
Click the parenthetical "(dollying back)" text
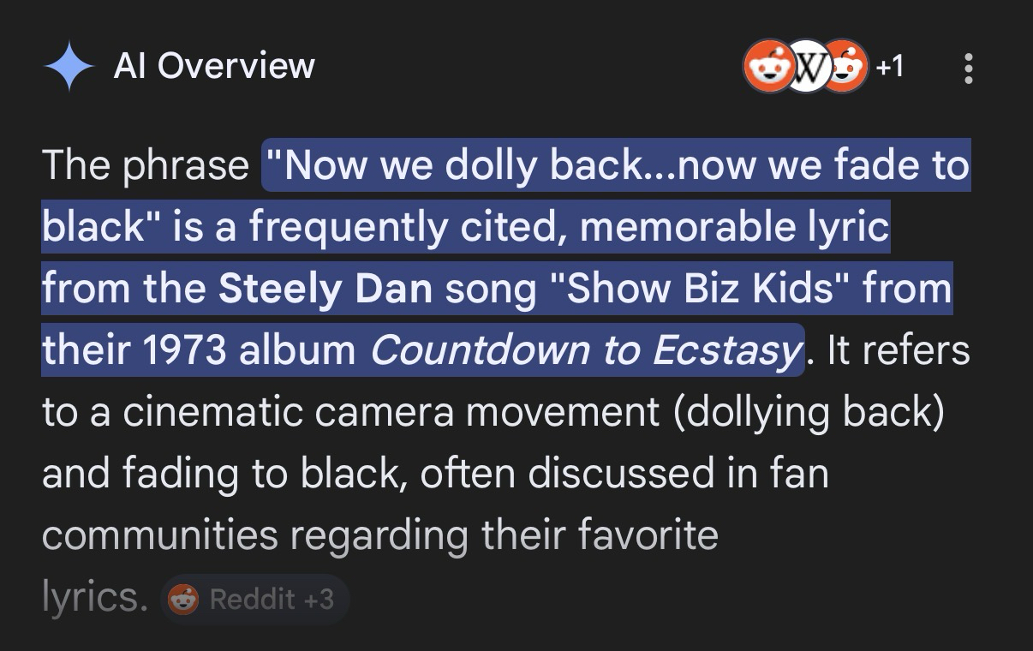(809, 412)
